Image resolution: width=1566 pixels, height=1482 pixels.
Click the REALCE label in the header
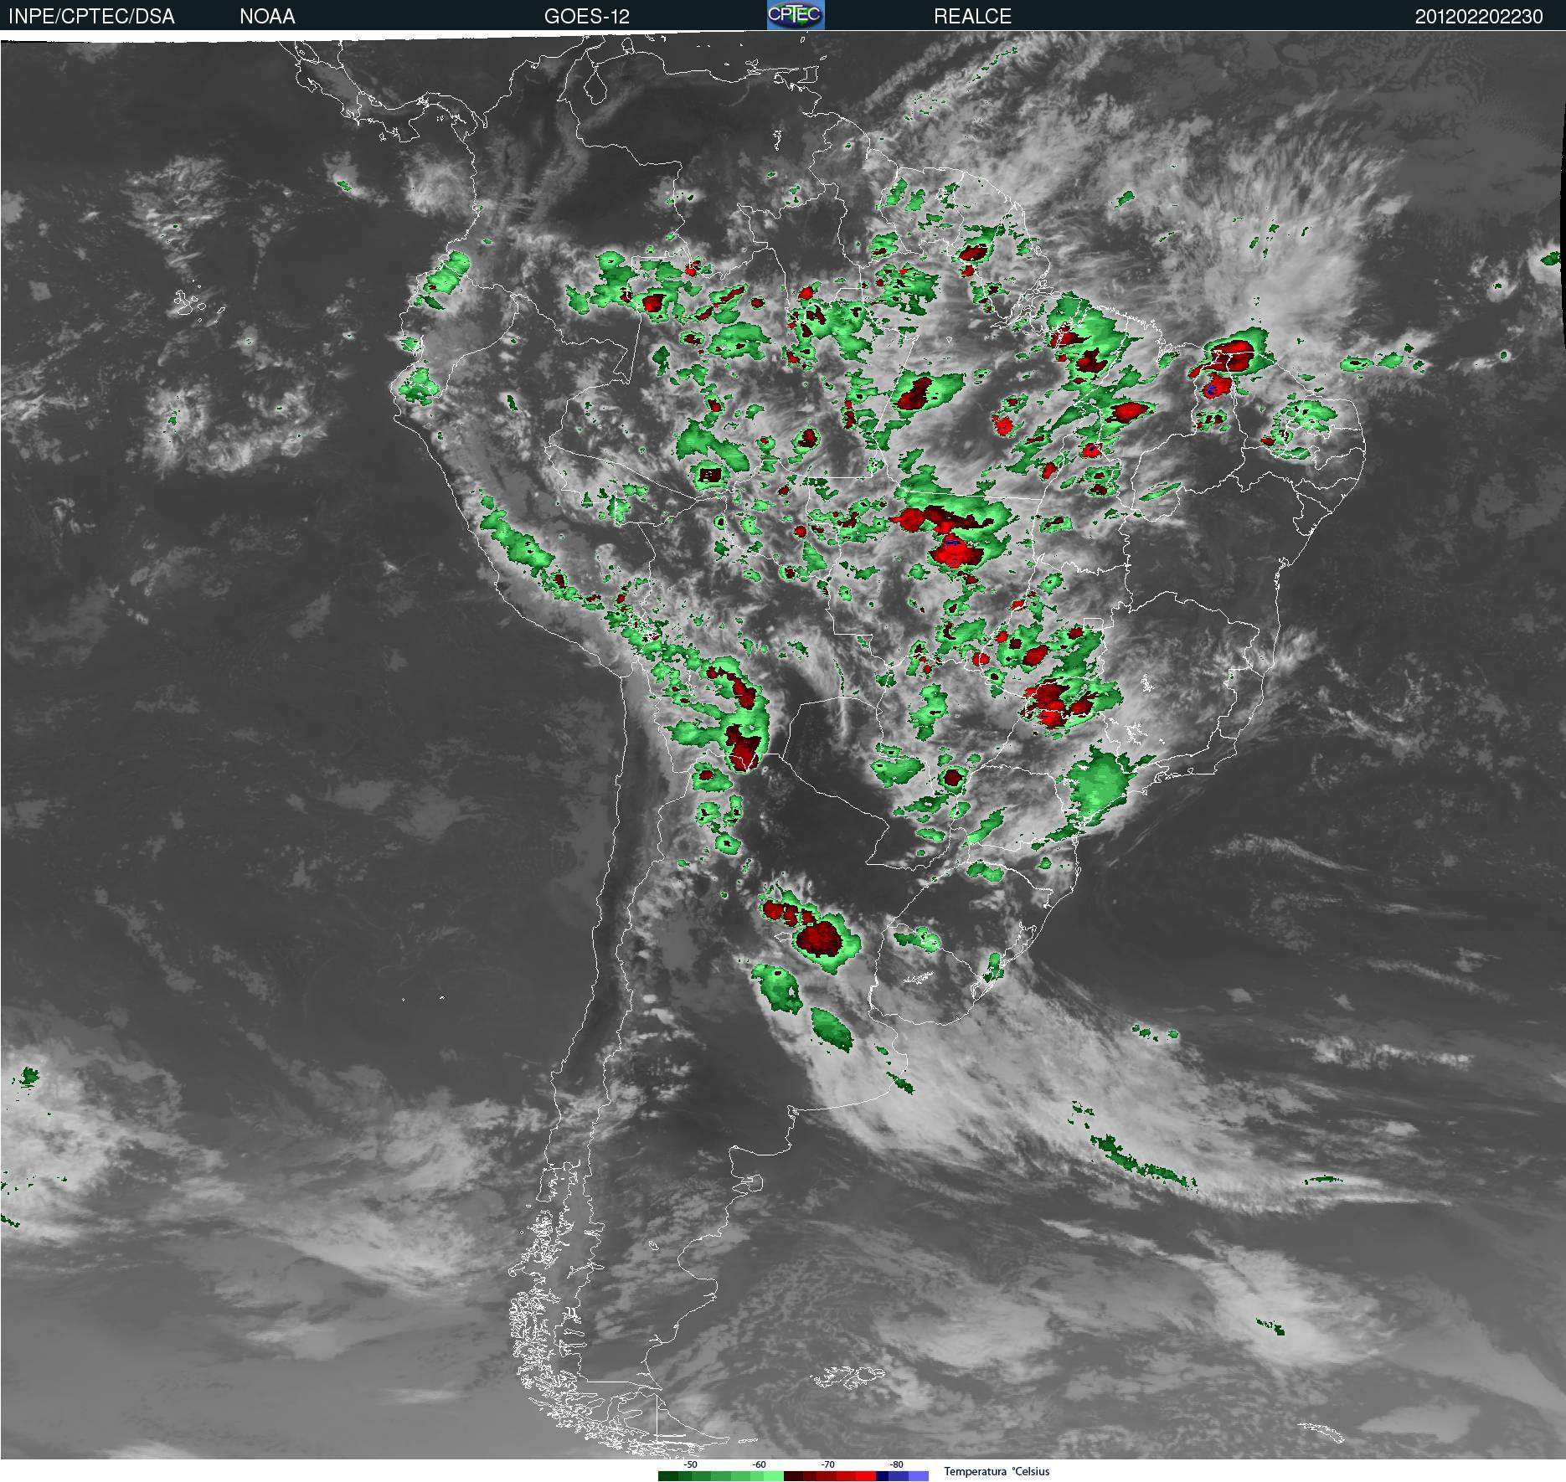(972, 17)
